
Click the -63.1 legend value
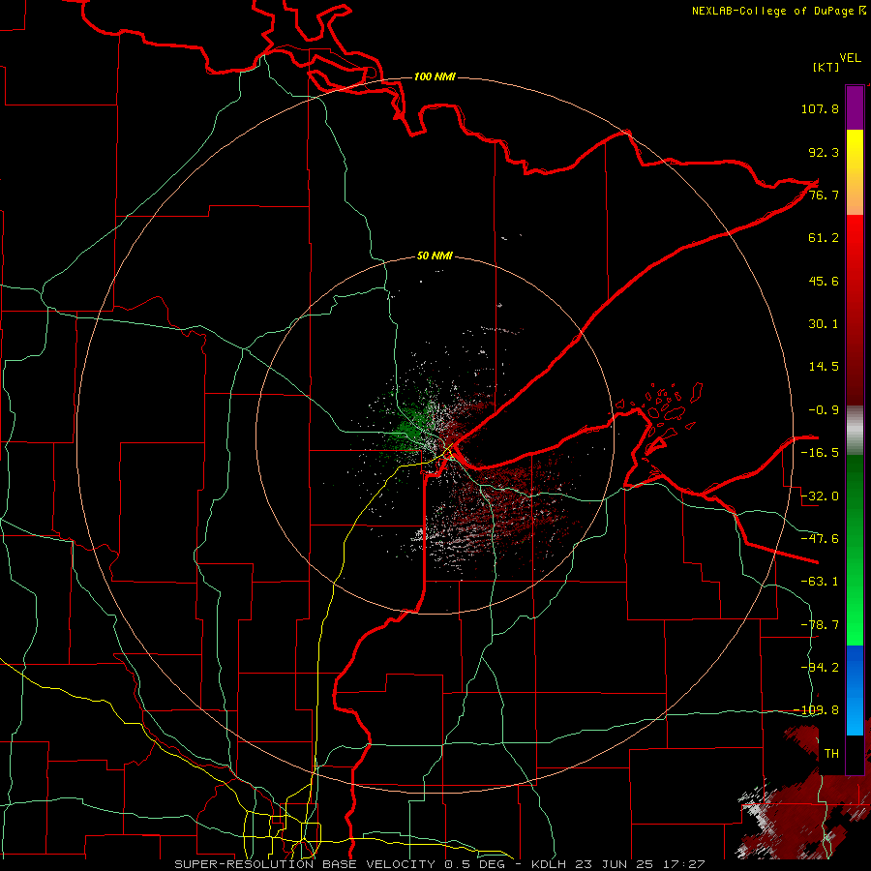point(820,582)
